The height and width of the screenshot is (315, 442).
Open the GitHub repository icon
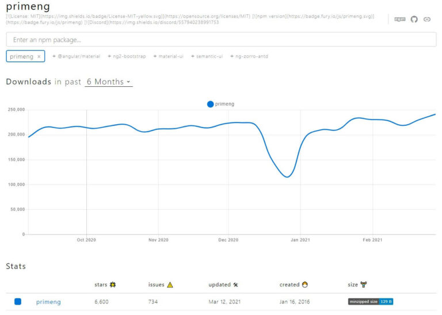(414, 19)
